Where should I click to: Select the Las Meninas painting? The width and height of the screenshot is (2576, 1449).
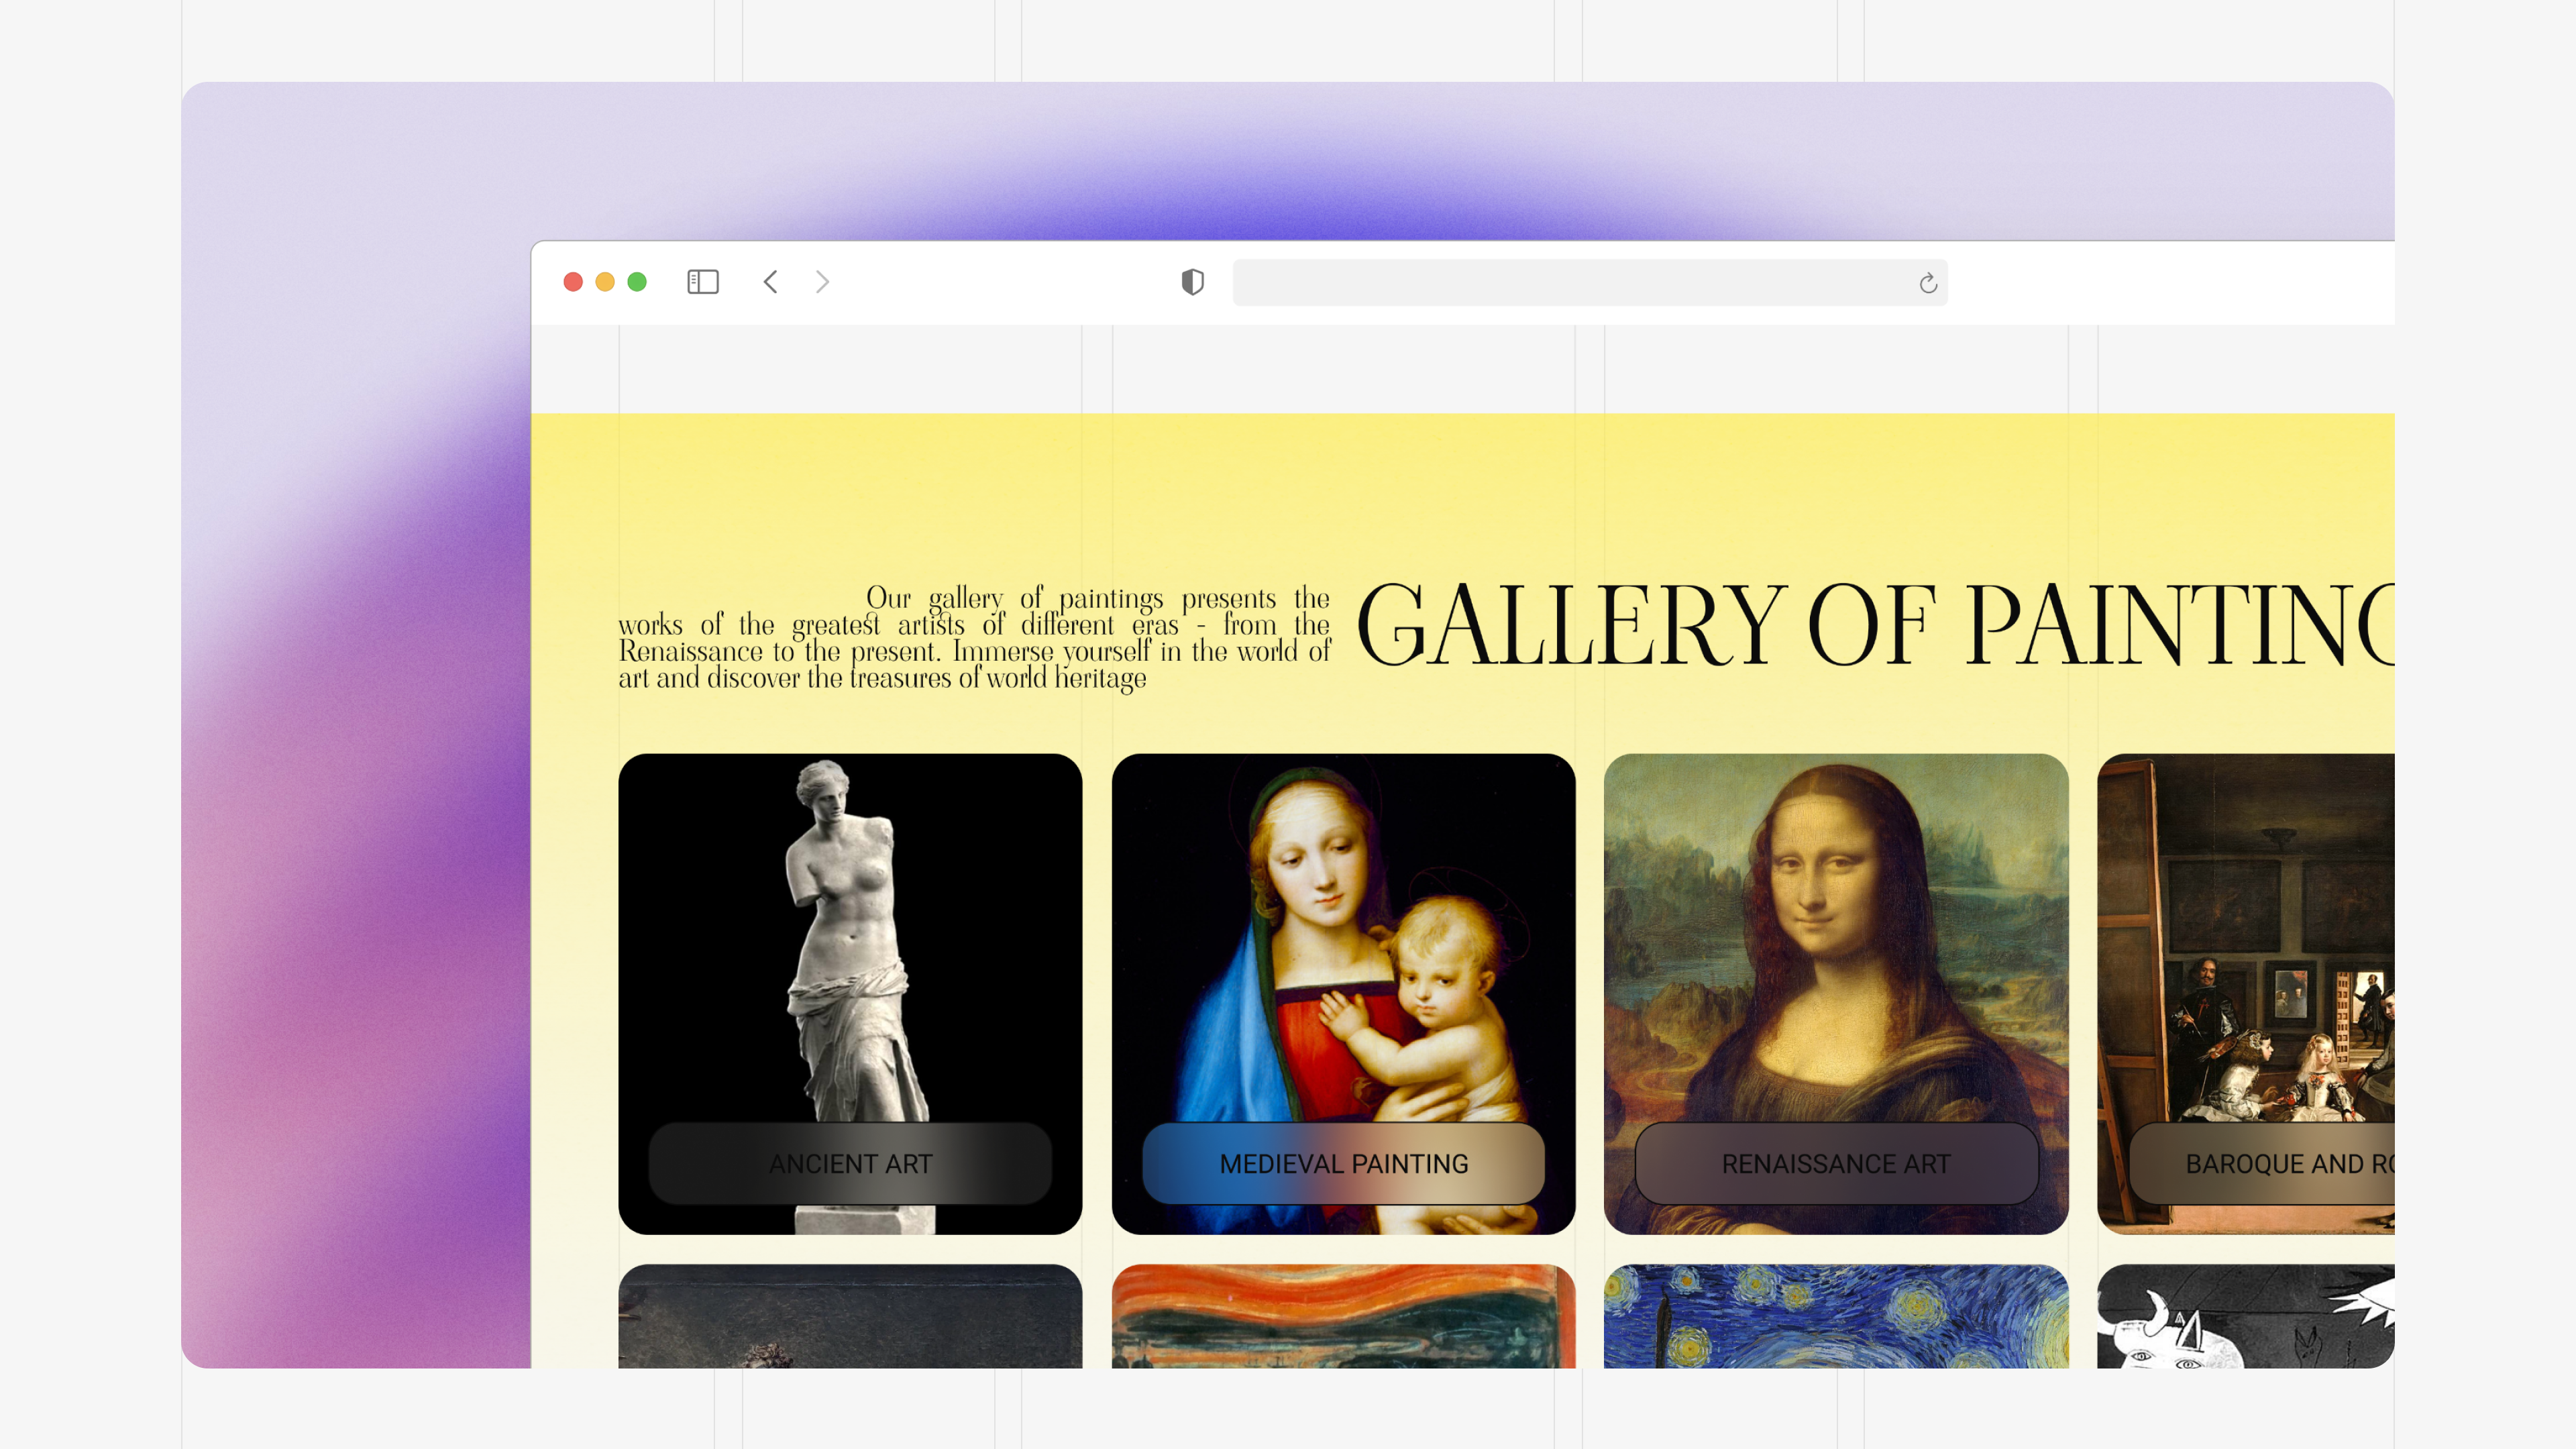tap(2246, 940)
